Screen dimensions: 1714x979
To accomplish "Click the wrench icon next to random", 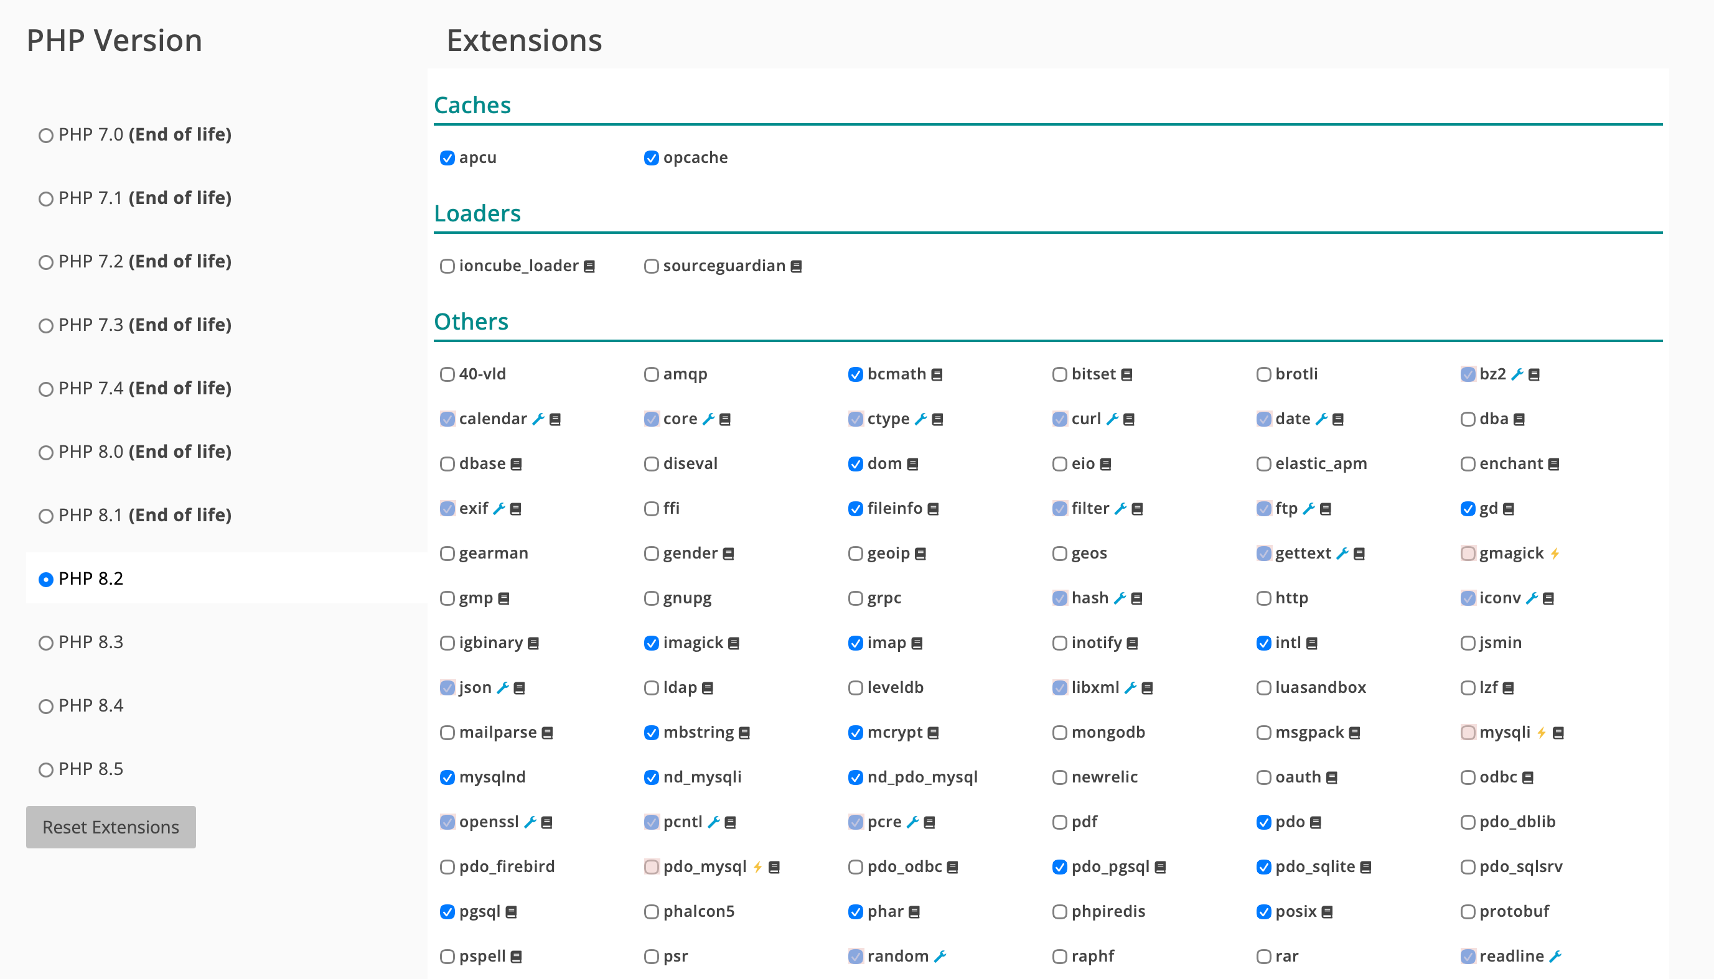I will pyautogui.click(x=940, y=957).
